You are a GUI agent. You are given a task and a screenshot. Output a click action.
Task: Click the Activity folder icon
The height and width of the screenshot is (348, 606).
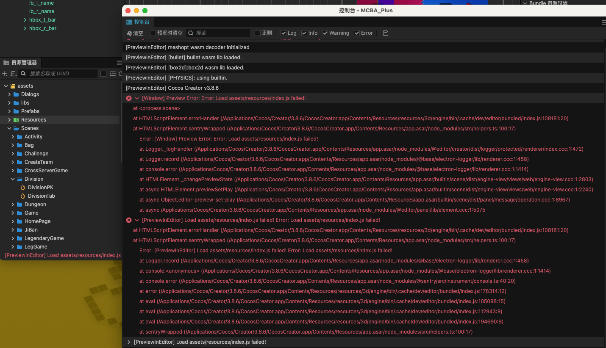pos(19,137)
